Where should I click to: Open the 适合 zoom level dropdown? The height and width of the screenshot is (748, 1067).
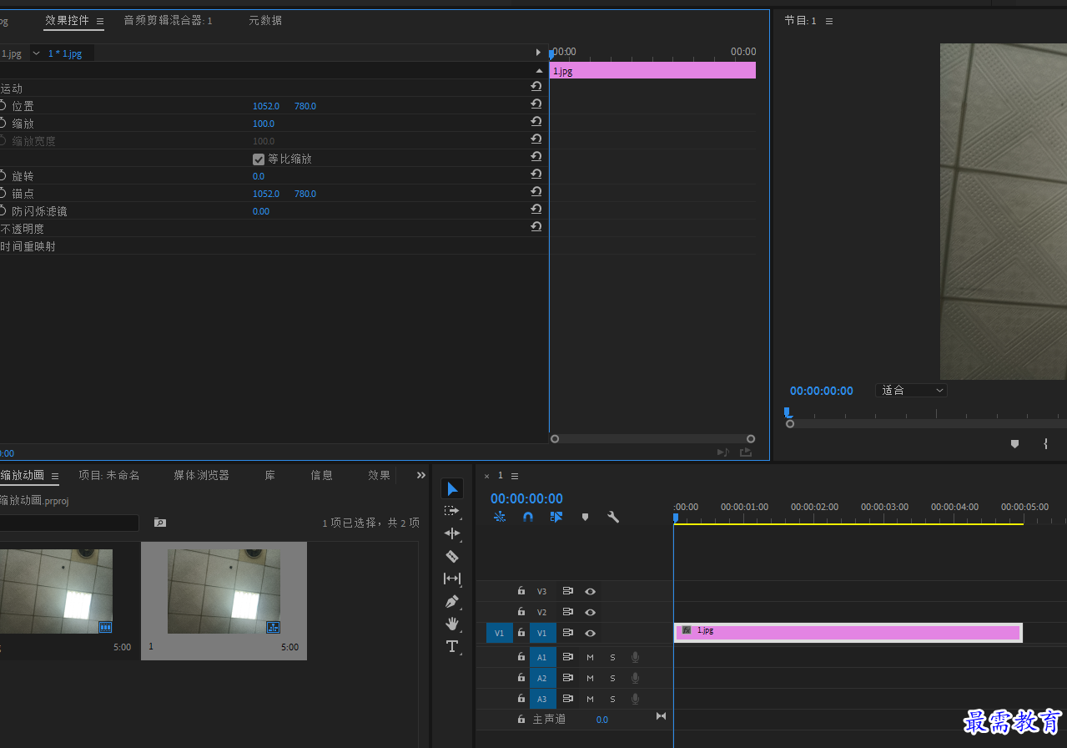tap(912, 391)
